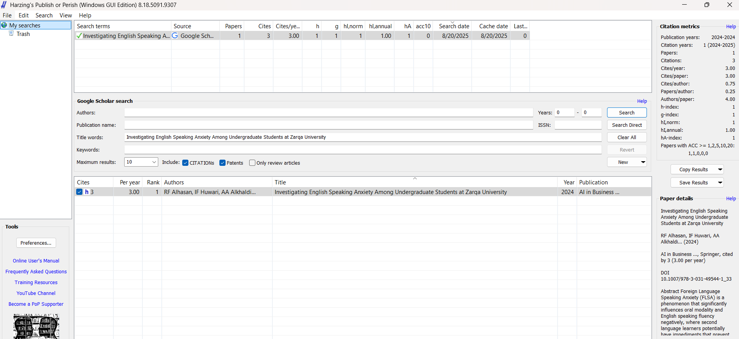Sort results by Publication column header
Viewport: 739px width, 339px height.
[x=614, y=182]
